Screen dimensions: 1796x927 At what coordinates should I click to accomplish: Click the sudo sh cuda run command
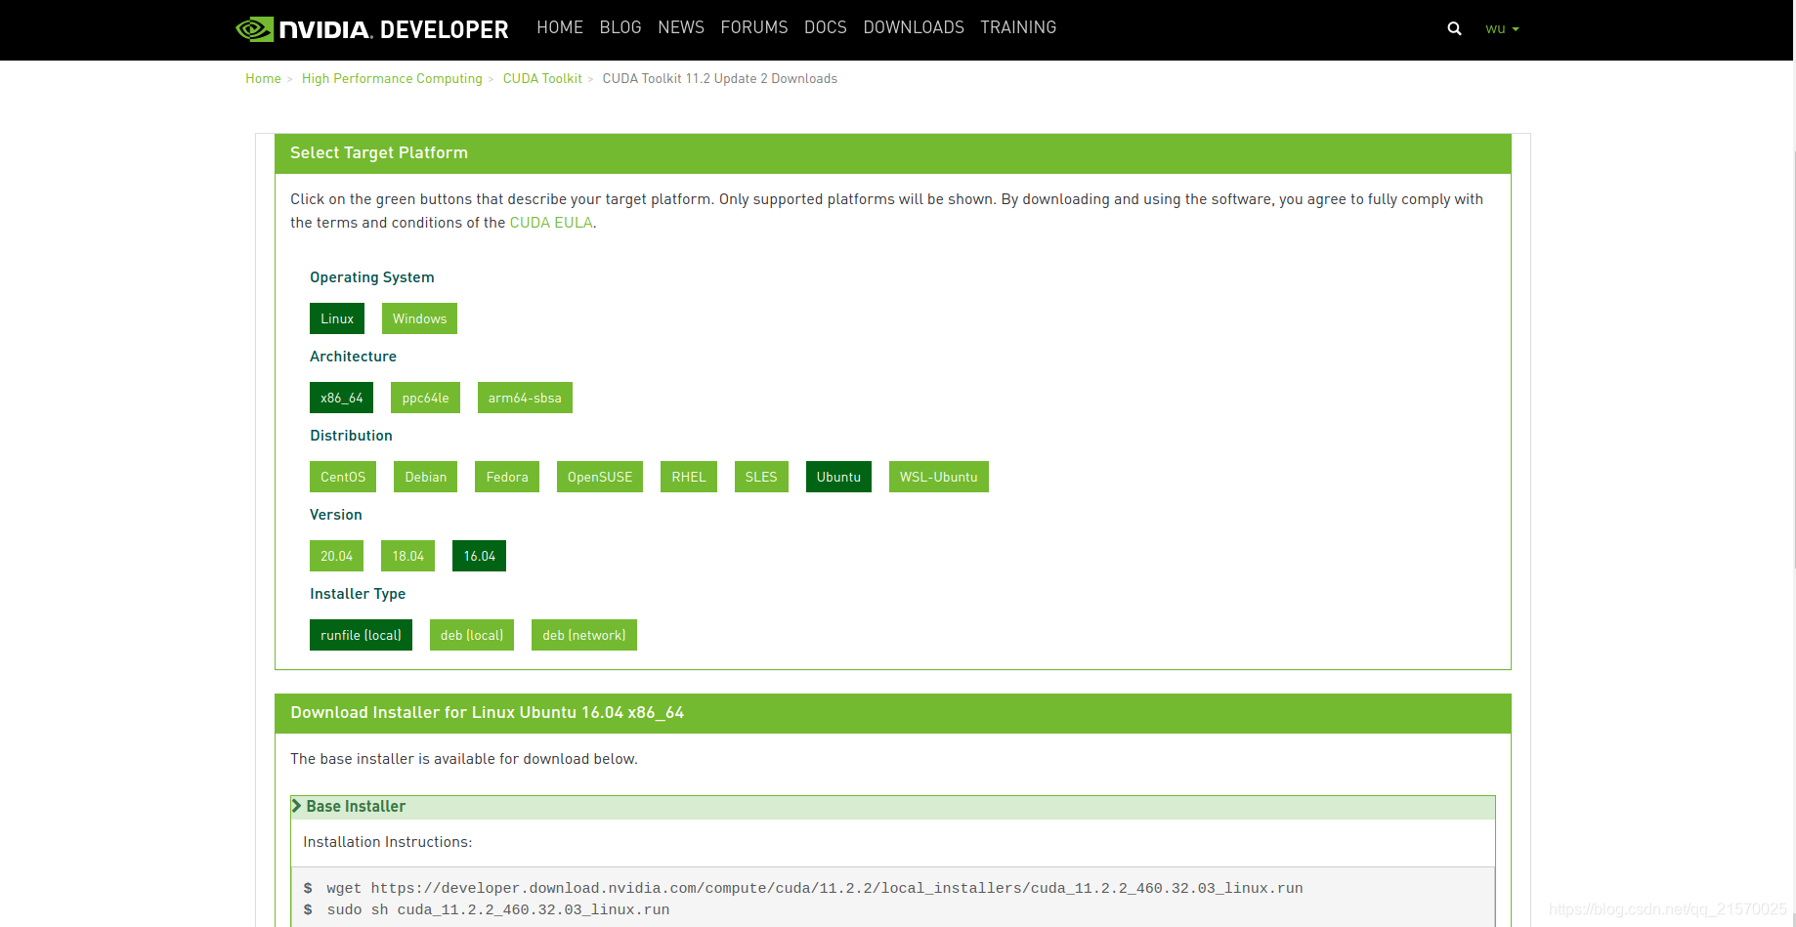pos(498,909)
